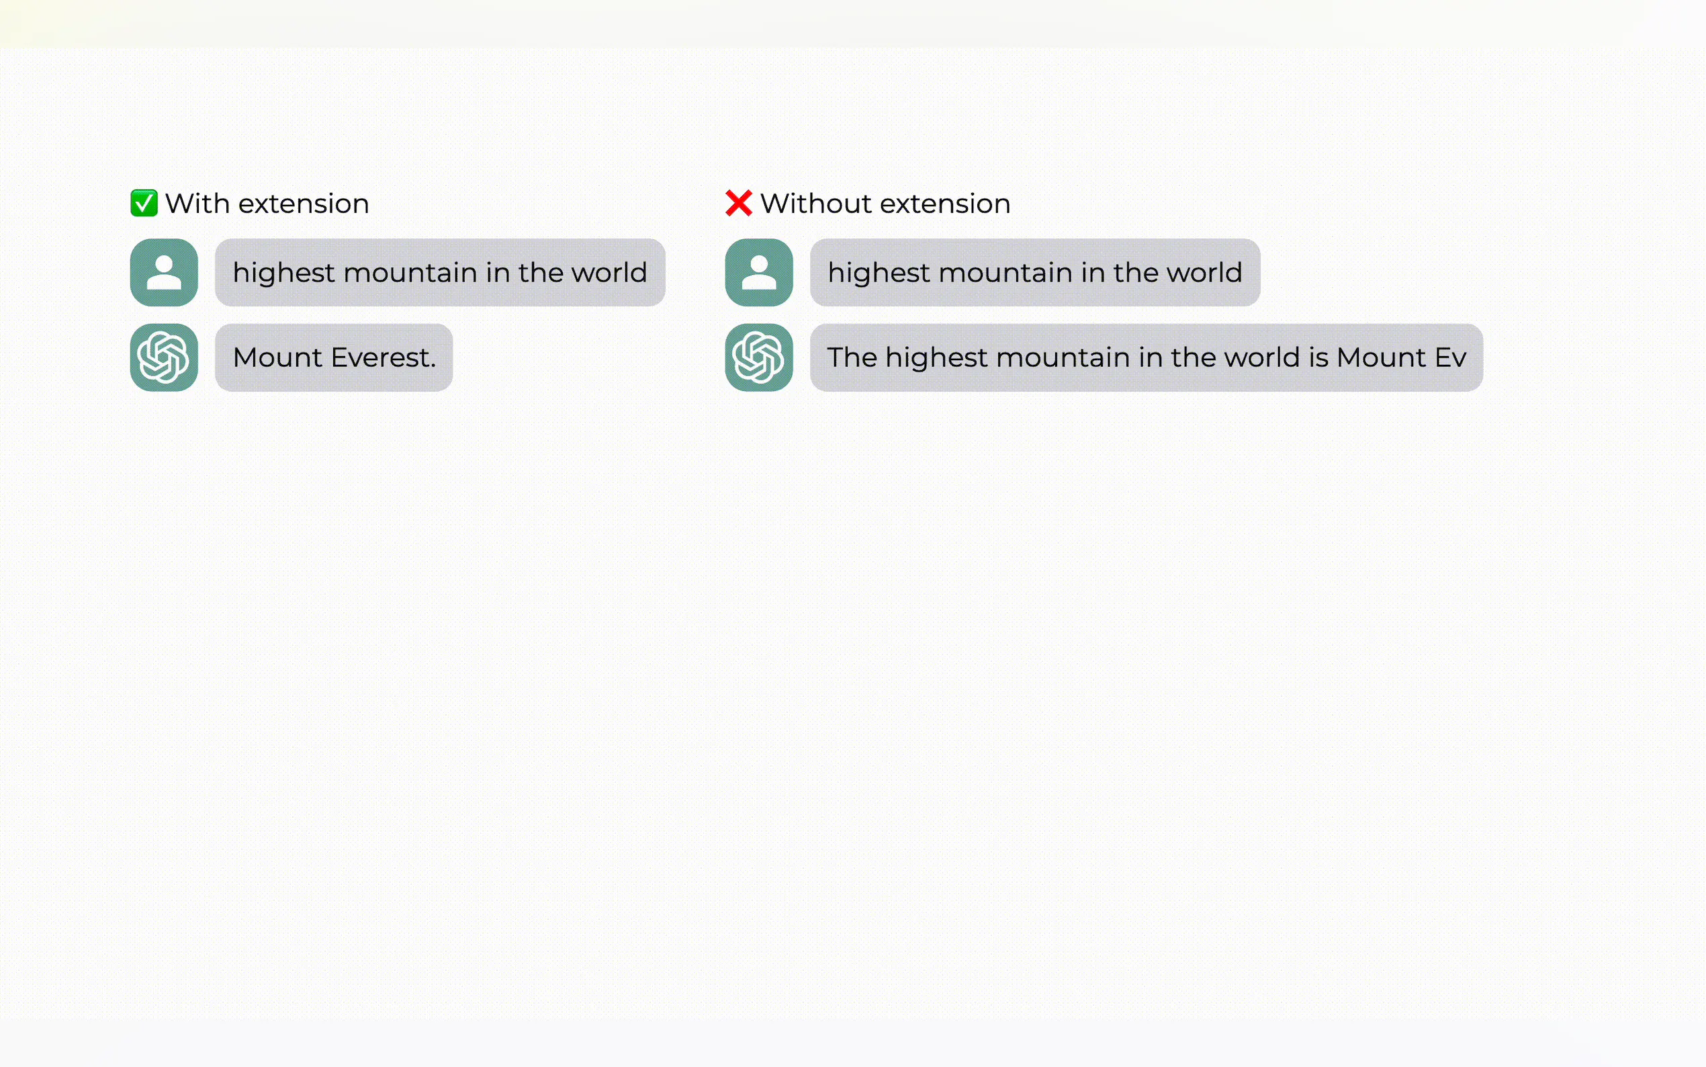The image size is (1706, 1067).
Task: Click the word Everest in the short reply
Action: 384,357
